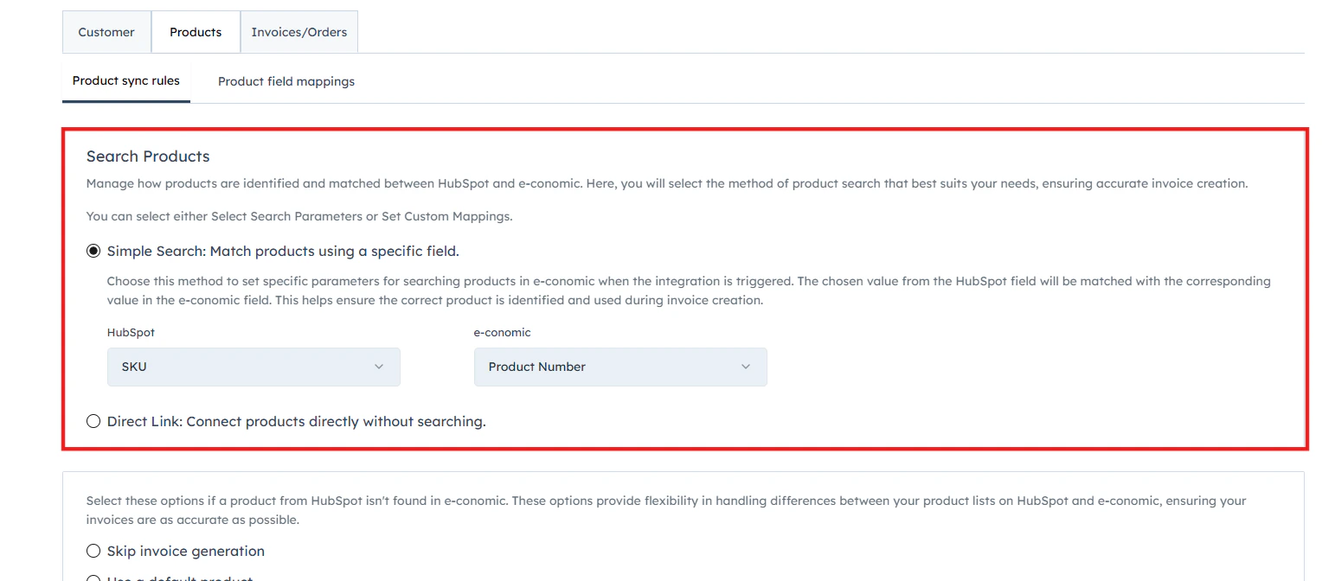Open the e-conomic Product Number dropdown

click(620, 367)
